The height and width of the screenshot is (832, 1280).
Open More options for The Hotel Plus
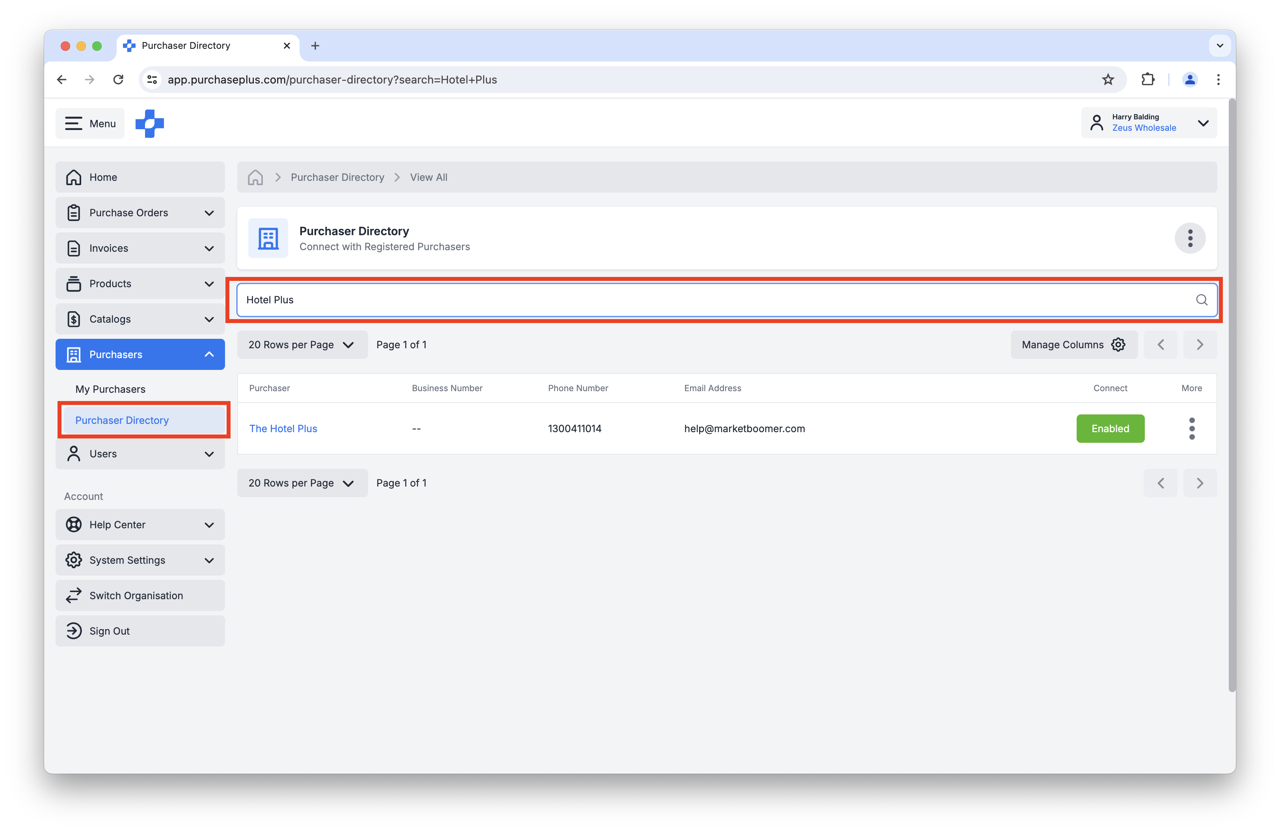pyautogui.click(x=1192, y=429)
